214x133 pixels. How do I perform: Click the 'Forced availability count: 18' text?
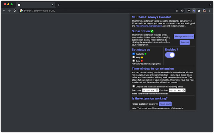tap(145, 104)
